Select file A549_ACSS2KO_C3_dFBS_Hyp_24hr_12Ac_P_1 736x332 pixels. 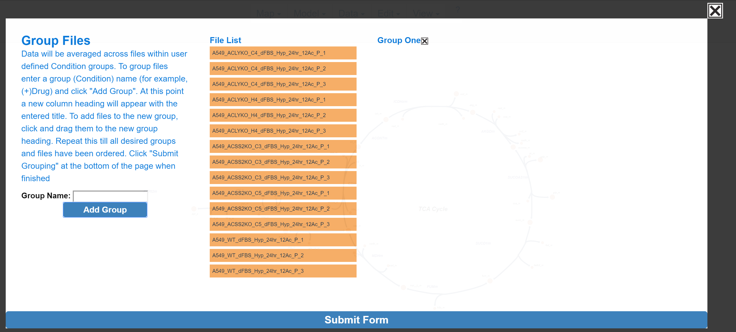tap(283, 146)
